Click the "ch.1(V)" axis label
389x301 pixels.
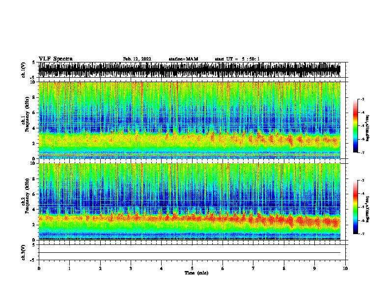24,70
